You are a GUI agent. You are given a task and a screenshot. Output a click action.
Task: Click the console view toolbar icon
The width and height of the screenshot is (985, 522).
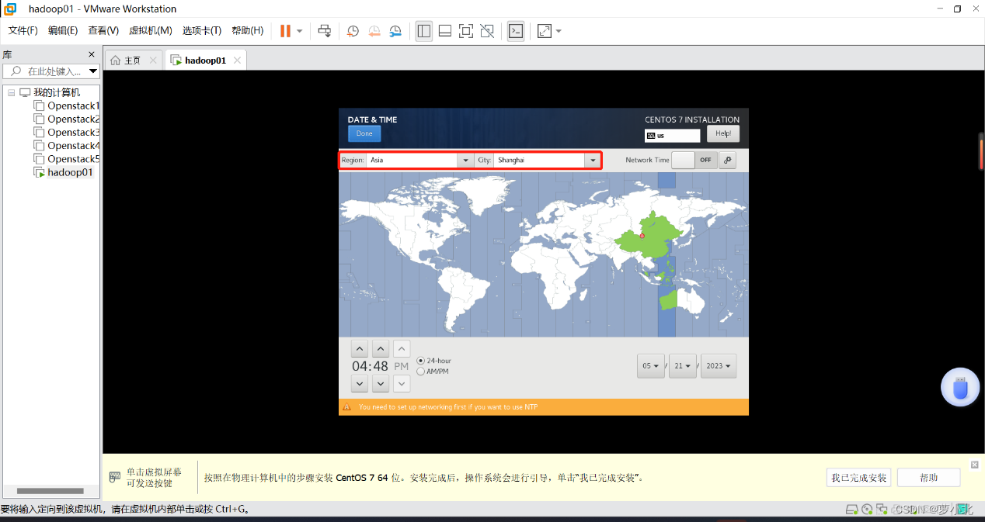pyautogui.click(x=516, y=31)
